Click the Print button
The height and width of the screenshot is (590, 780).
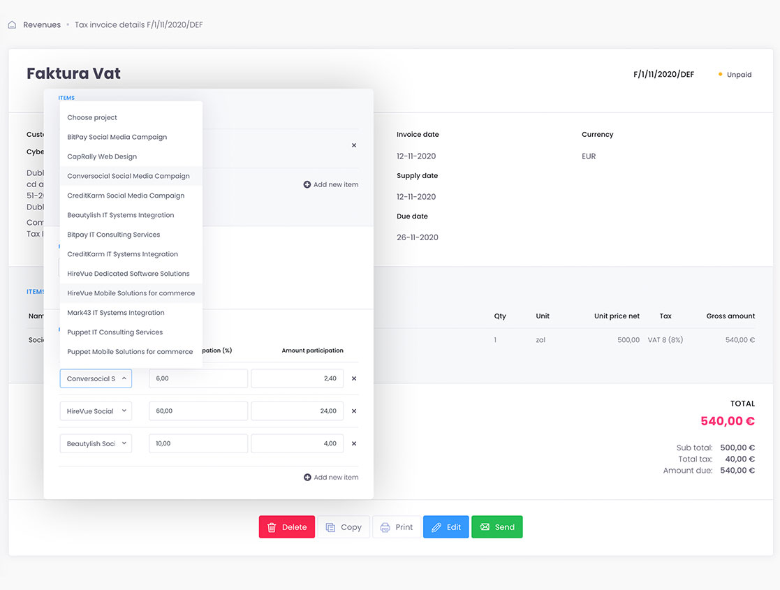pyautogui.click(x=397, y=527)
